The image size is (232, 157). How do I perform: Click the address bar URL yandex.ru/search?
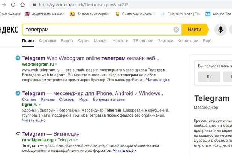click(83, 5)
